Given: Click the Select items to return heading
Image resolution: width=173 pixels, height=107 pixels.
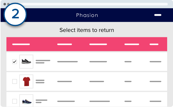Looking at the screenshot, I should point(87,30).
